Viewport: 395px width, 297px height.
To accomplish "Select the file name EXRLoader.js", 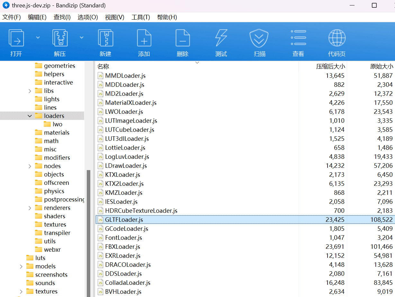I will click(x=123, y=256).
